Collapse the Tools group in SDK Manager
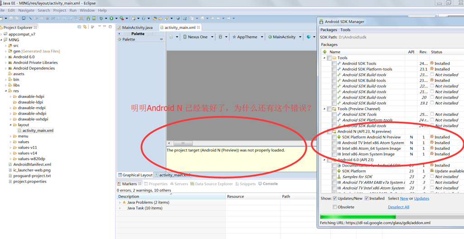Image resolution: width=464 pixels, height=239 pixels. pos(324,58)
